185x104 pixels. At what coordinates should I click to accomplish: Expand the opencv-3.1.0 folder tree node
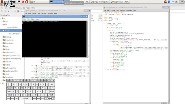tap(2, 53)
